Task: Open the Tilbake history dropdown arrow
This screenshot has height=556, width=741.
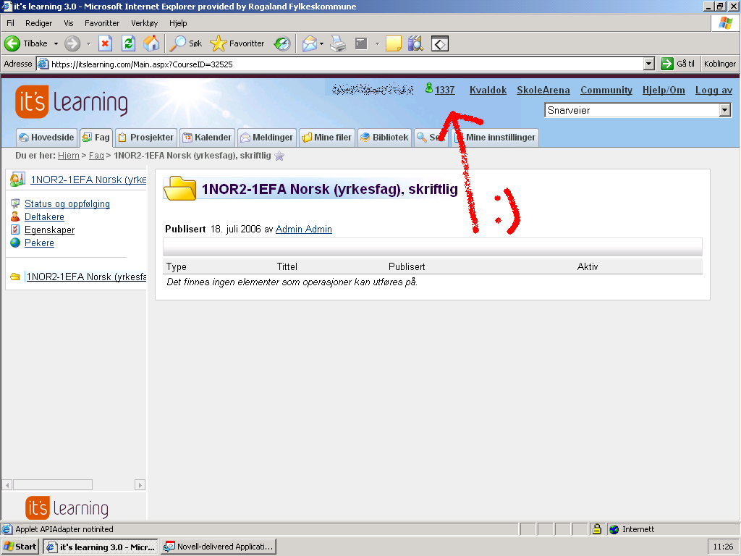Action: [x=56, y=43]
